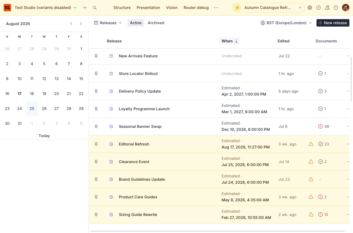The image size is (353, 233).
Task: Open the more options menu for Delivery Policy Update
Action: click(x=348, y=91)
